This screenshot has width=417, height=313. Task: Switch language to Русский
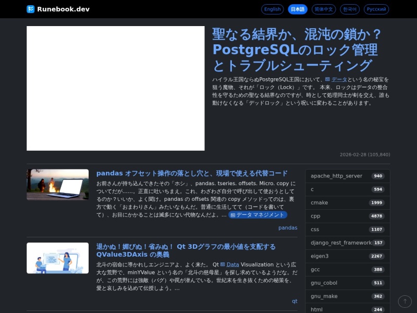pyautogui.click(x=376, y=9)
